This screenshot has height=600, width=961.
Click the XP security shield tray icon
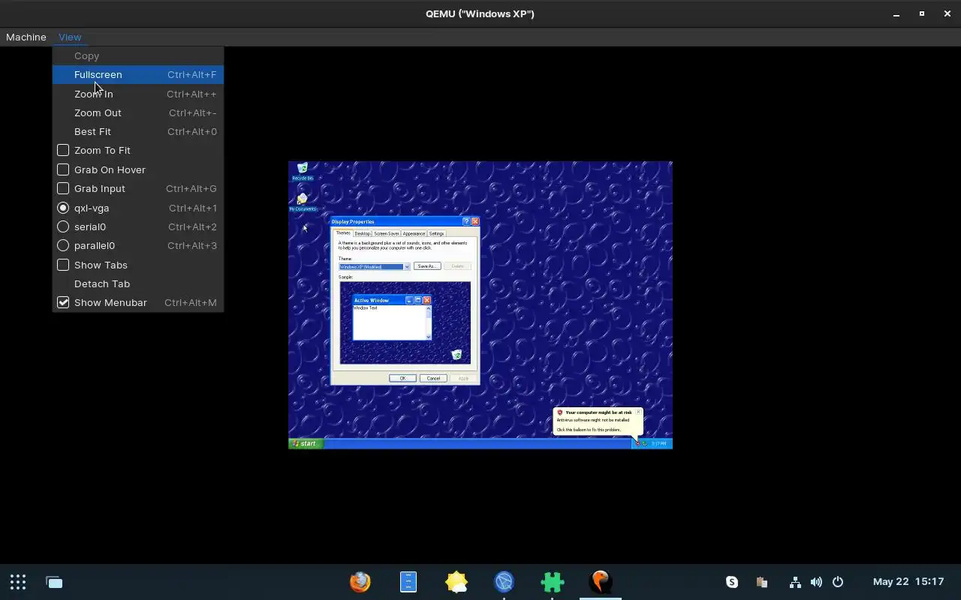(x=638, y=443)
